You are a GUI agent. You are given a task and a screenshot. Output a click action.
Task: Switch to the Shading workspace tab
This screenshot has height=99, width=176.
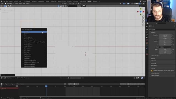pos(89,1)
